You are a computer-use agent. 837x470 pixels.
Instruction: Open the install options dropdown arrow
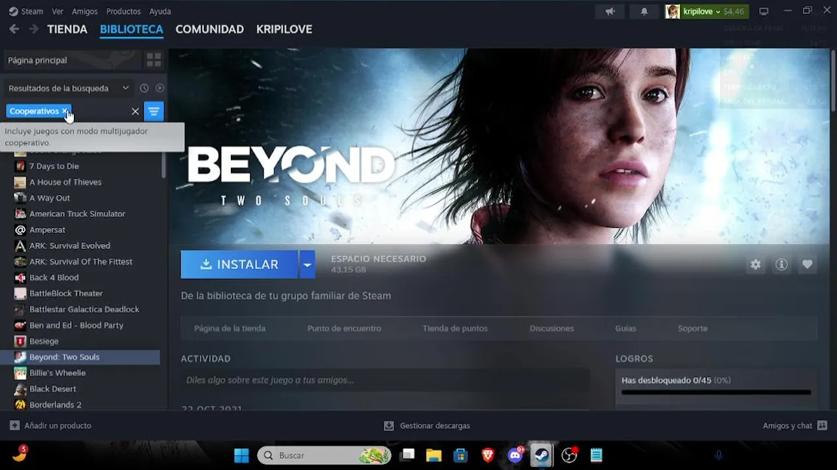tap(307, 264)
